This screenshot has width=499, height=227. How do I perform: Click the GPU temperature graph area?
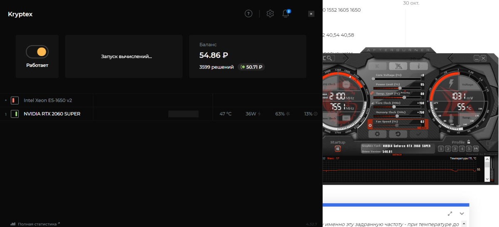tap(399, 170)
